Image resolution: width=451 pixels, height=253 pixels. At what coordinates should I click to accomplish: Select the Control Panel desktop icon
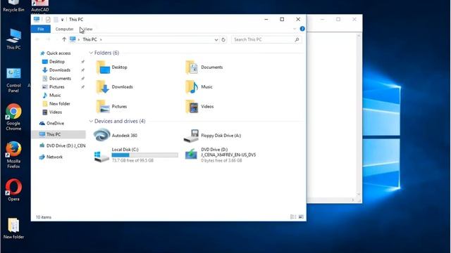[13, 80]
